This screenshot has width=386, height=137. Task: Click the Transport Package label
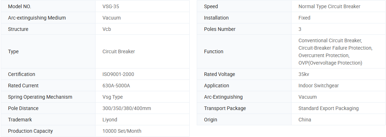225,108
